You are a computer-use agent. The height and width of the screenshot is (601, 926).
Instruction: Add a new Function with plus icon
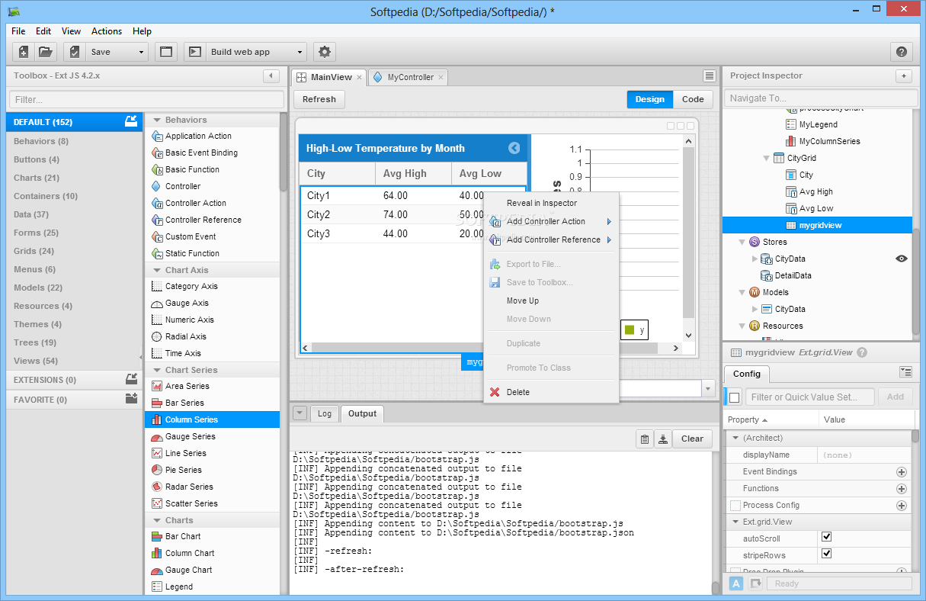(902, 489)
